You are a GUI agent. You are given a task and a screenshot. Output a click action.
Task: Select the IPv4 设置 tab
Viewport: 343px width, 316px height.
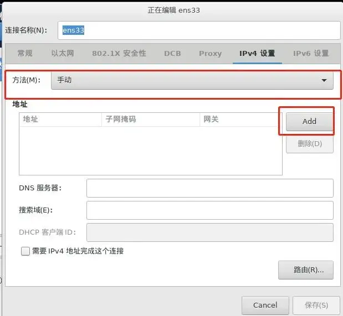257,53
